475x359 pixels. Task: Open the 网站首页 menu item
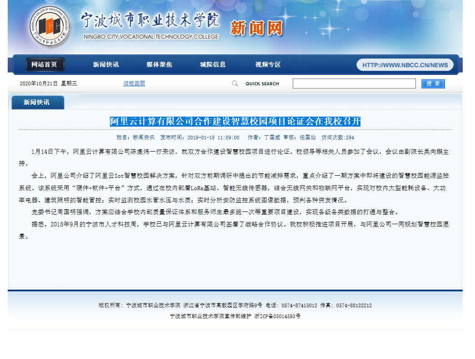click(x=45, y=64)
